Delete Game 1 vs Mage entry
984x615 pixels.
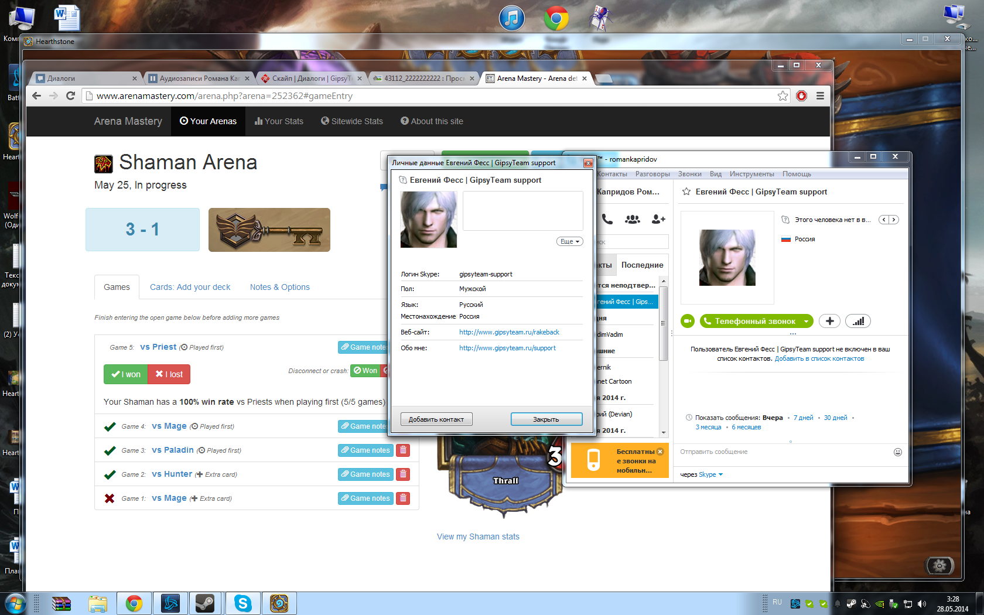click(403, 498)
